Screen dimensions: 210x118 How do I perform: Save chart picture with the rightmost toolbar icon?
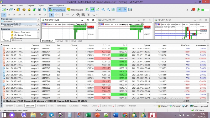pyautogui.click(x=130, y=10)
